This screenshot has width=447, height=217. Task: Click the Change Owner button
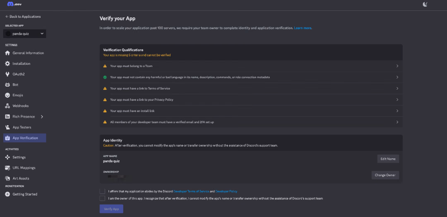(385, 175)
